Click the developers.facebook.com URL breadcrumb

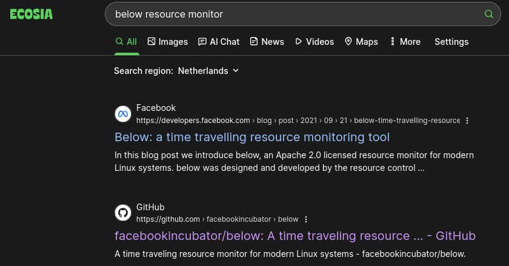pos(193,121)
